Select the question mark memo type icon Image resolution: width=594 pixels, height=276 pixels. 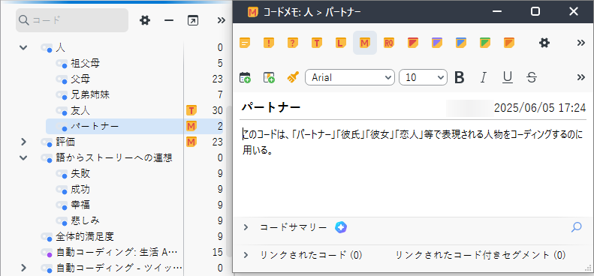pyautogui.click(x=292, y=43)
